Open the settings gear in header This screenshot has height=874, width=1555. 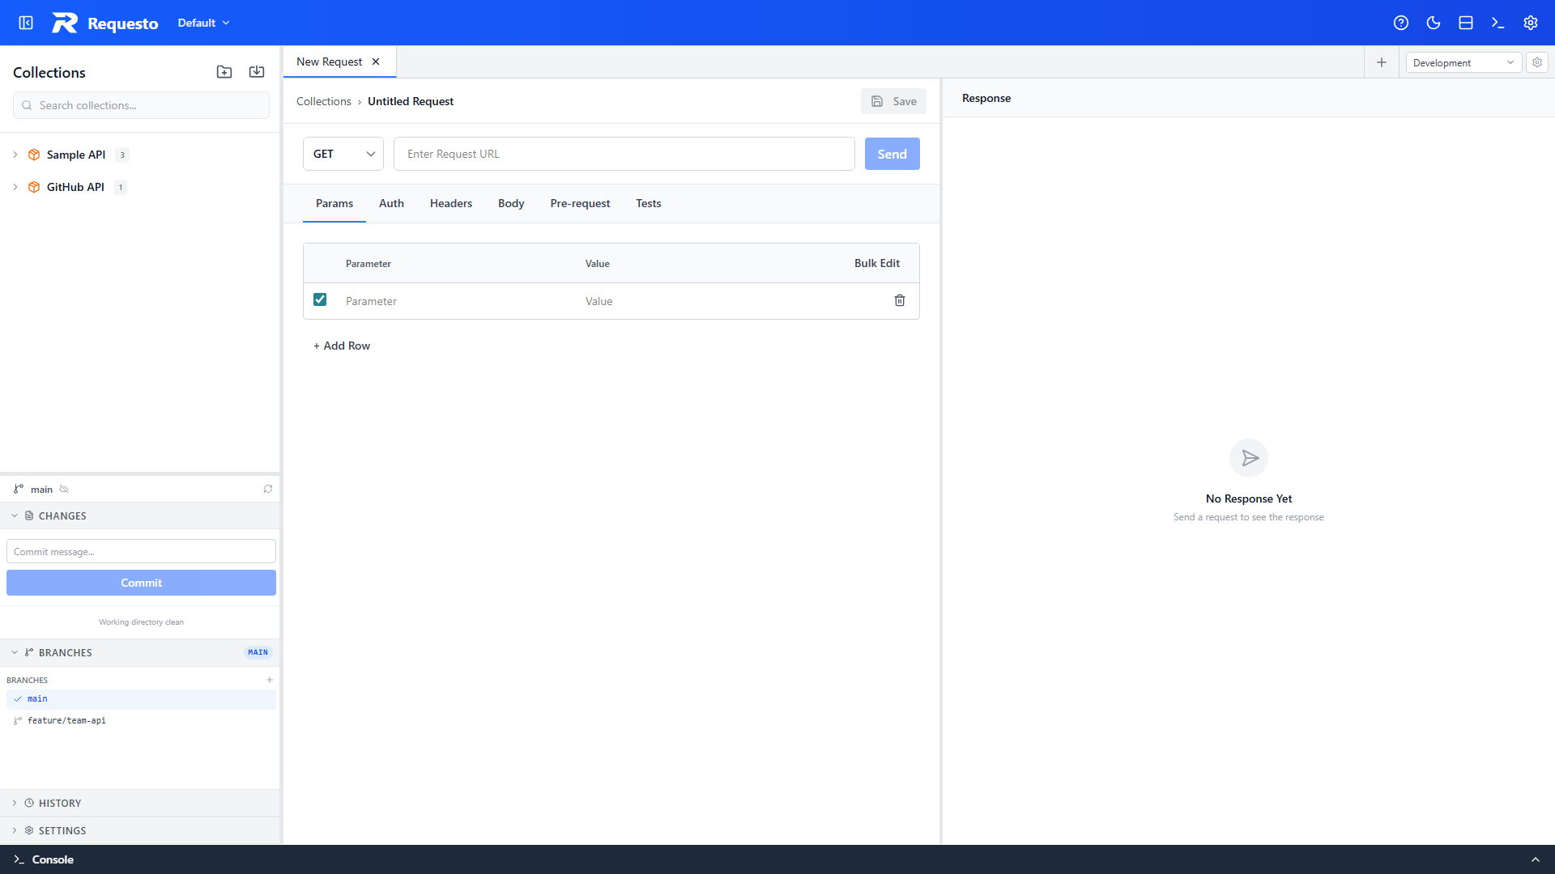(x=1531, y=23)
